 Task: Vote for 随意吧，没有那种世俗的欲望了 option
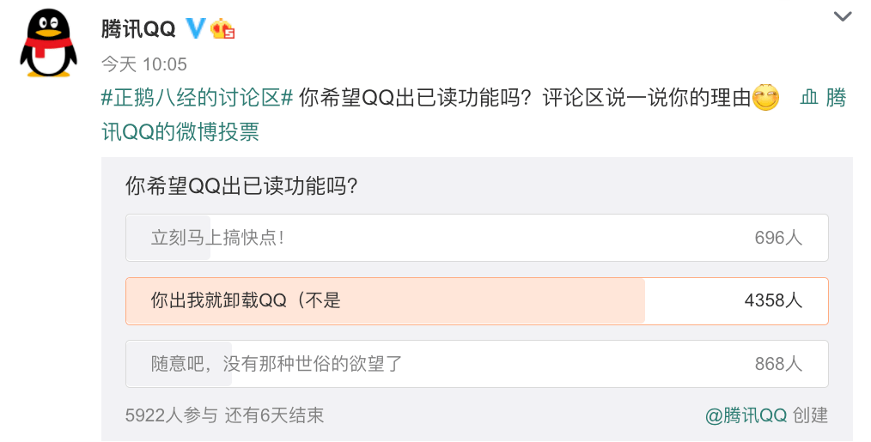click(x=477, y=364)
